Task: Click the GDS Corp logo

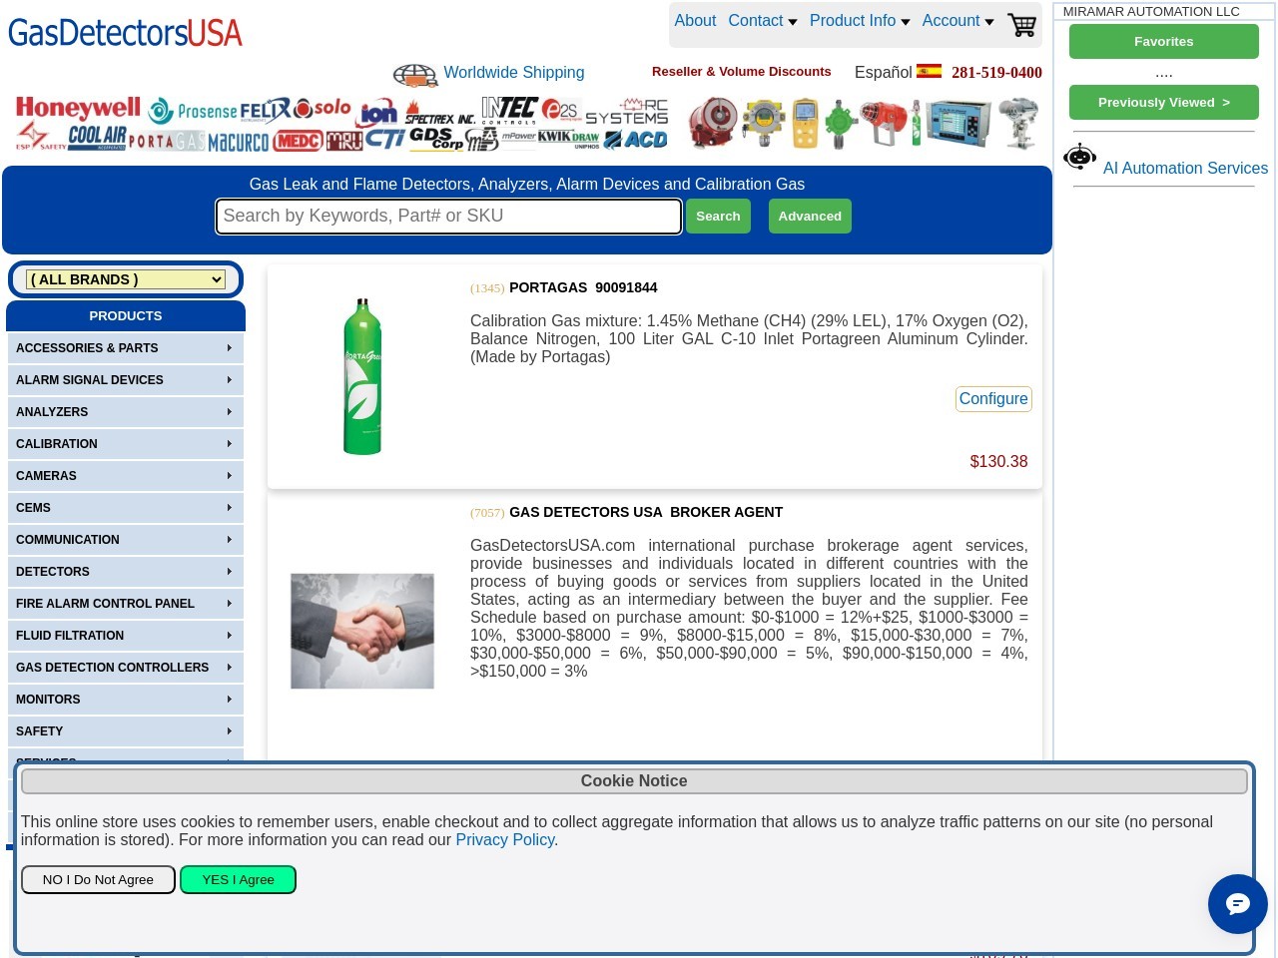Action: tap(436, 138)
